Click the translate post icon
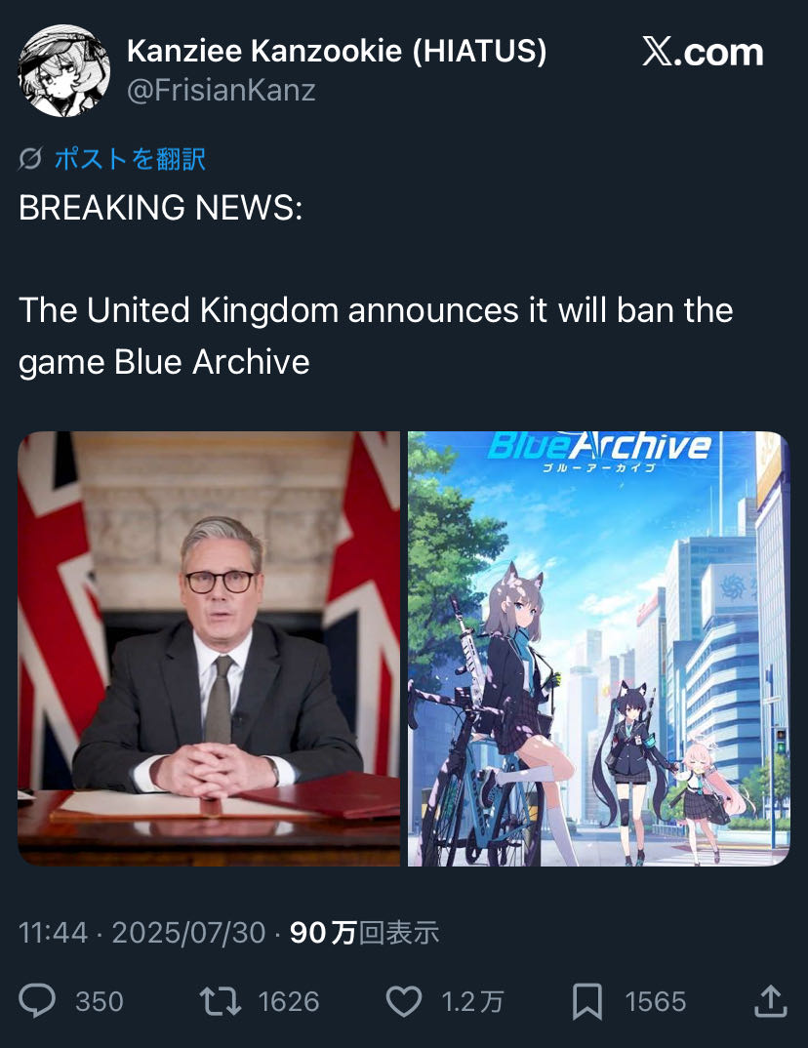The height and width of the screenshot is (1048, 808). (30, 159)
